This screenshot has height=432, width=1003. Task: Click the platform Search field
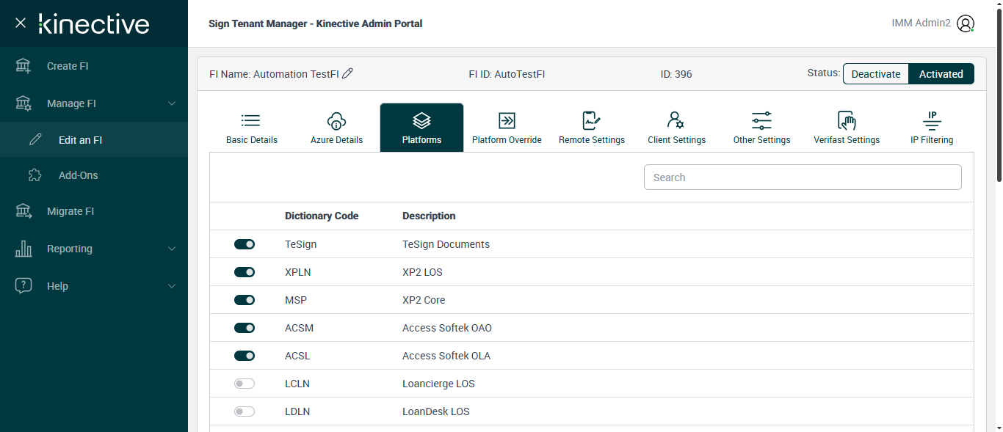(x=803, y=177)
